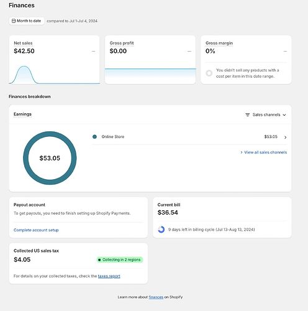Click the chevron next to Online Store $53.05
The image size is (308, 311).
tap(286, 137)
